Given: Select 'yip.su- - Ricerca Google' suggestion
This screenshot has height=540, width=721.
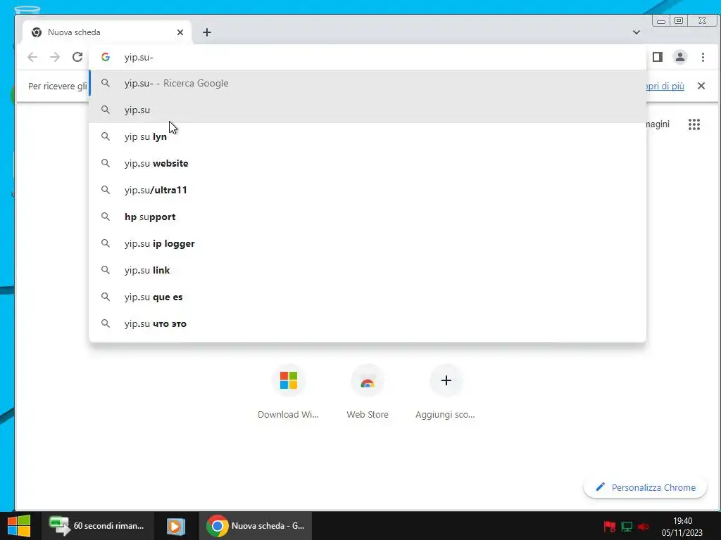Looking at the screenshot, I should (368, 83).
